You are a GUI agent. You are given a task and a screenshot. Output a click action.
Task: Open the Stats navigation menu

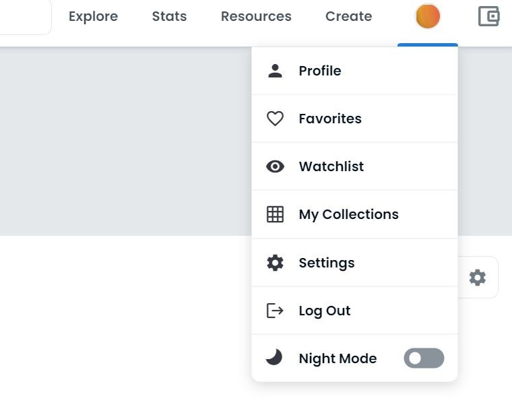[x=169, y=16]
